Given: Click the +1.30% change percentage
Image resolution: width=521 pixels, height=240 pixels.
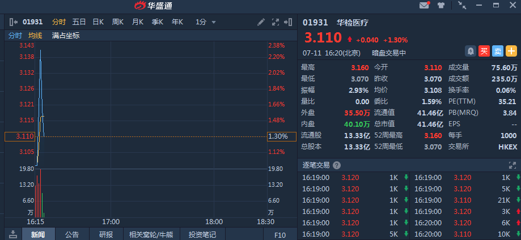Looking at the screenshot, I should pyautogui.click(x=395, y=40).
